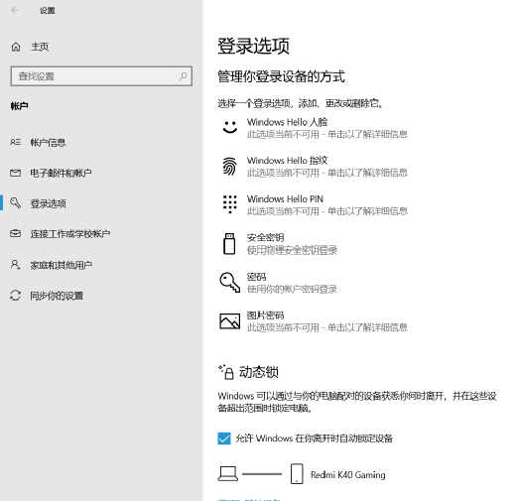Image resolution: width=518 pixels, height=501 pixels.
Task: Click the USB security key icon
Action: pyautogui.click(x=229, y=243)
